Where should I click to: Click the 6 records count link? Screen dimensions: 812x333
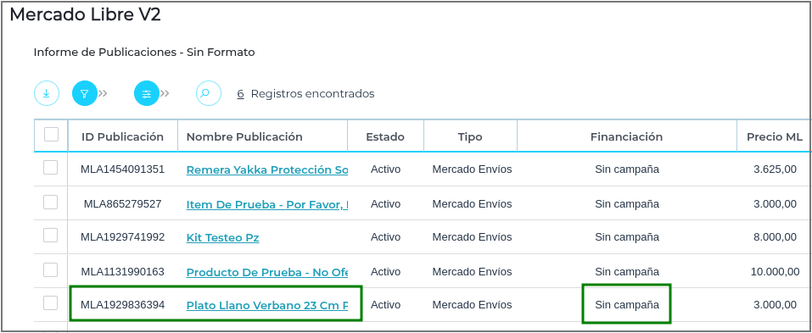click(x=241, y=93)
